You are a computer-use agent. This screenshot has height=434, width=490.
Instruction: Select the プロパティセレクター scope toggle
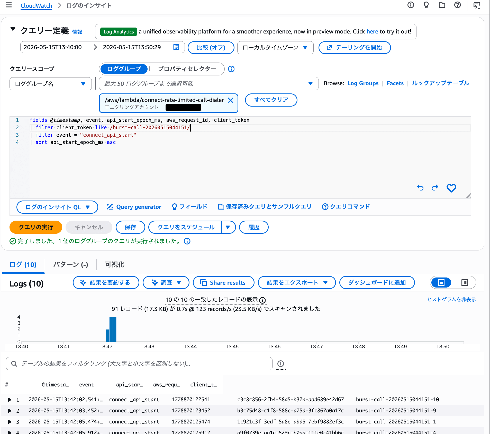tap(187, 69)
